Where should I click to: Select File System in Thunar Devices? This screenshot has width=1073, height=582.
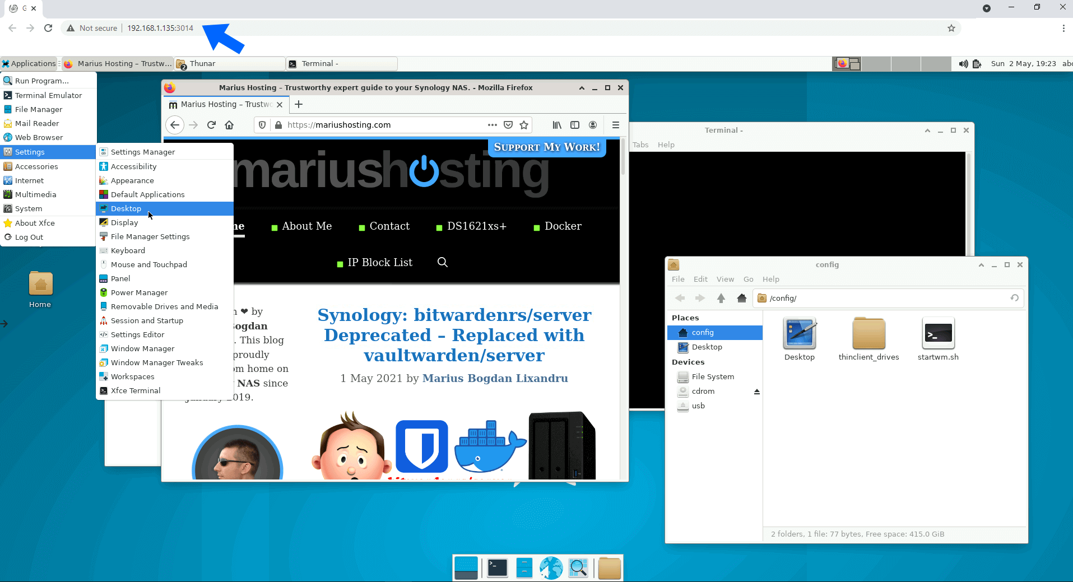click(x=714, y=377)
